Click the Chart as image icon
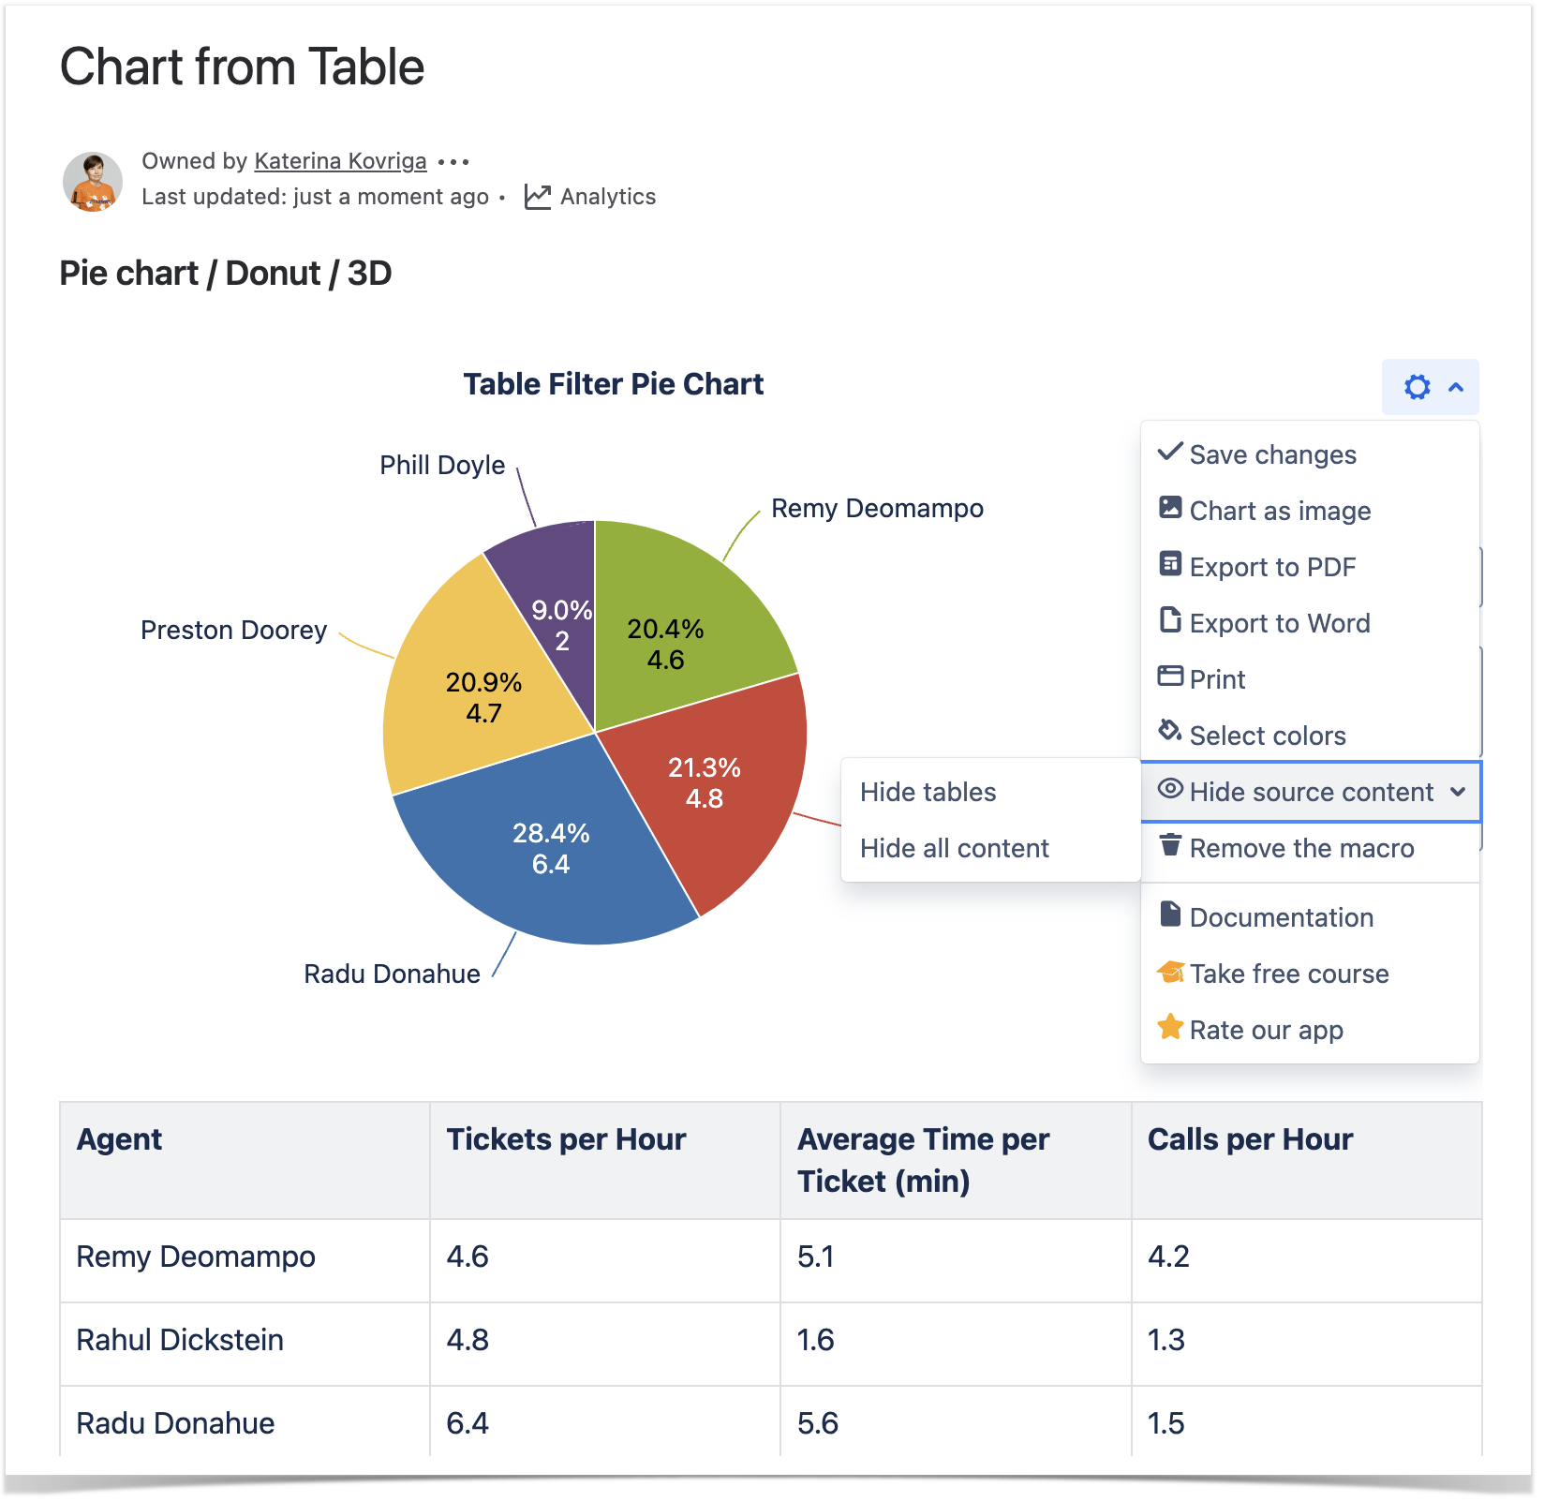Image resolution: width=1544 pixels, height=1502 pixels. pos(1170,509)
